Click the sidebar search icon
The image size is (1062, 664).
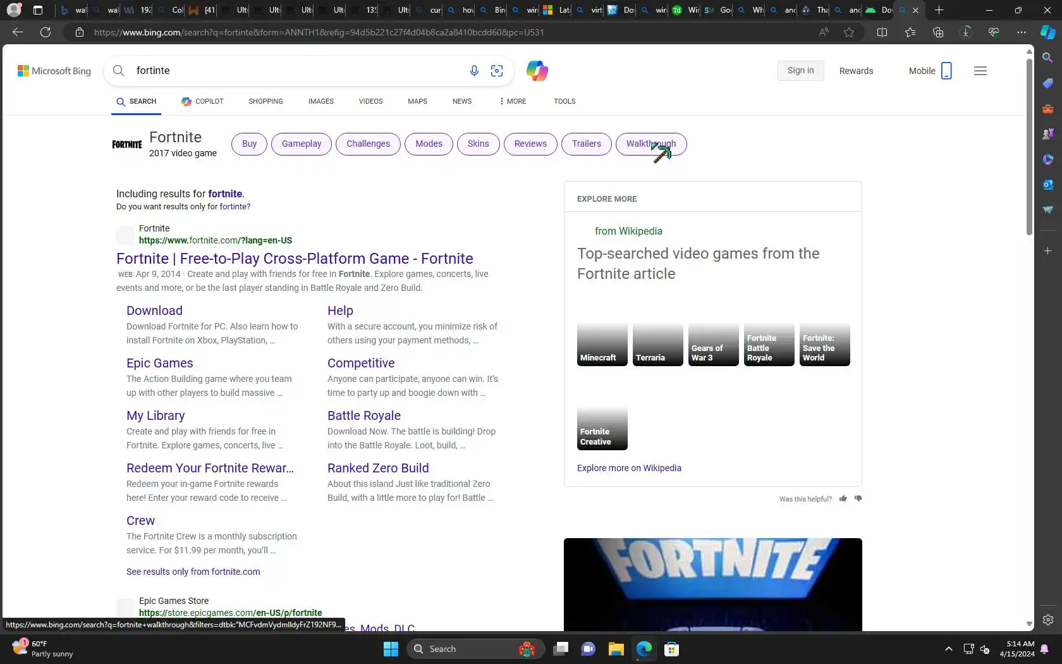click(x=1048, y=58)
